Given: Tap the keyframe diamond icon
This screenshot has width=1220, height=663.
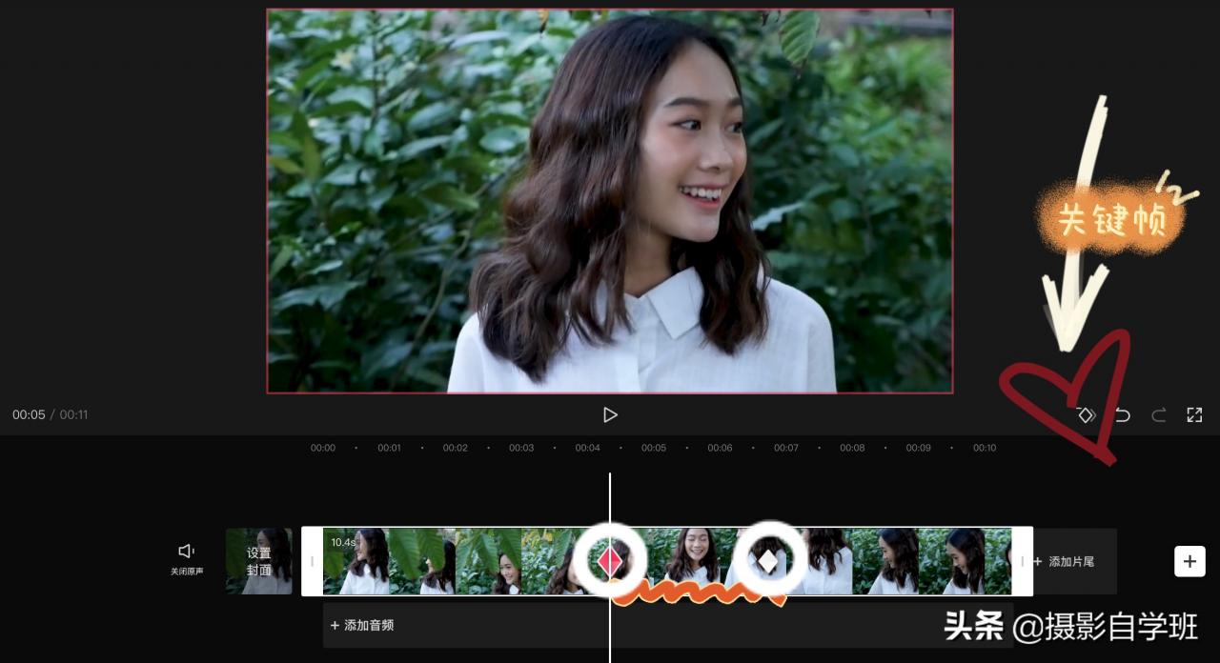Looking at the screenshot, I should pos(1085,414).
